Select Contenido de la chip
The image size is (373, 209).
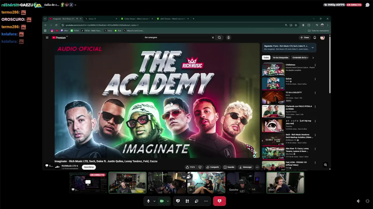coord(300,57)
